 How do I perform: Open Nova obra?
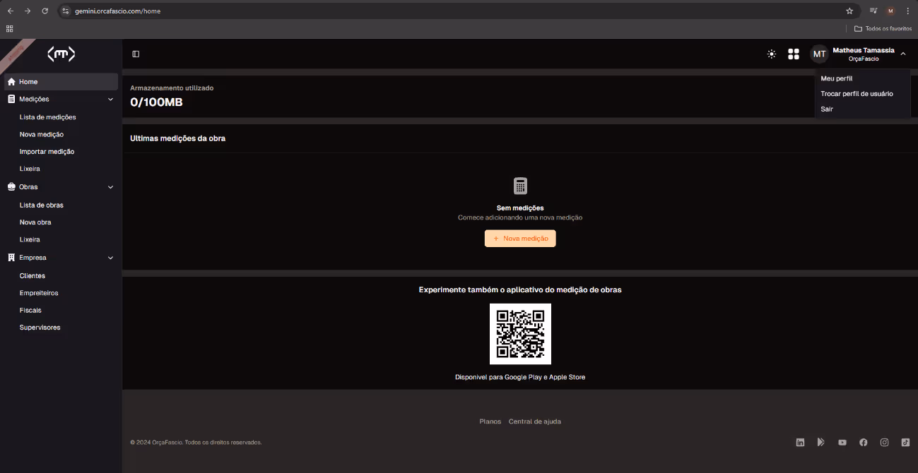click(x=35, y=222)
